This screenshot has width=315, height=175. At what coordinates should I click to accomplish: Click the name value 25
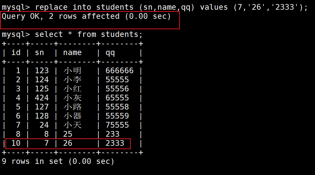68,134
